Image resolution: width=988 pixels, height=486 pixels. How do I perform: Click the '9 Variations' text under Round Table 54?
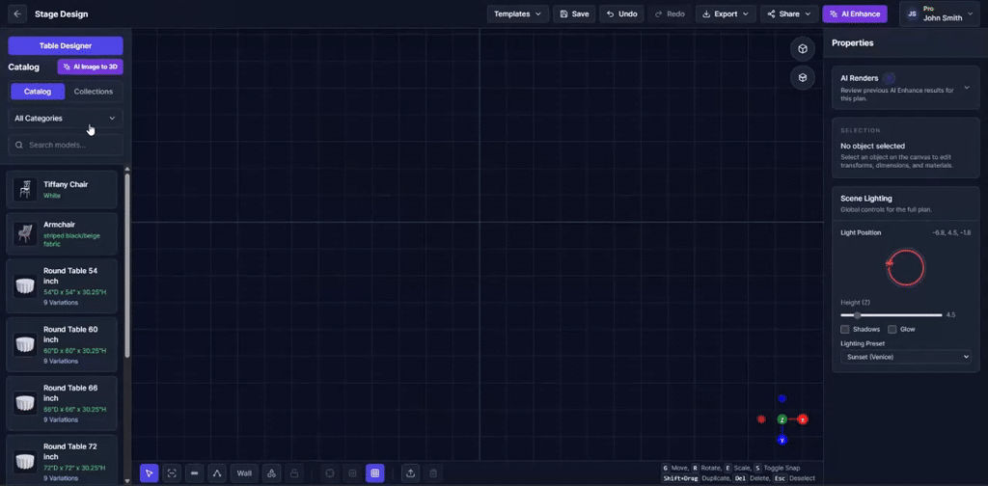61,303
